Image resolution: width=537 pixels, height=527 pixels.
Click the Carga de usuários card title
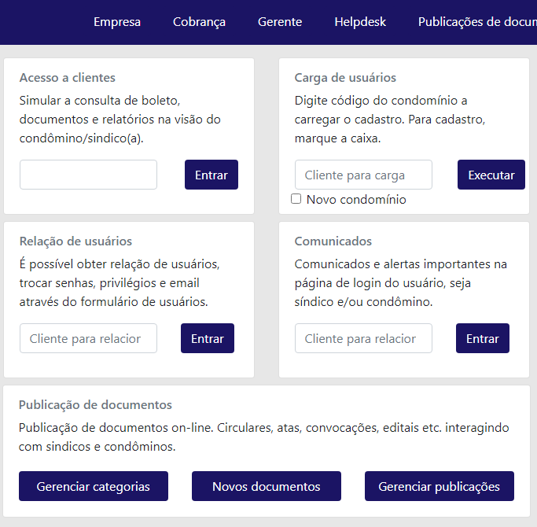pos(345,78)
